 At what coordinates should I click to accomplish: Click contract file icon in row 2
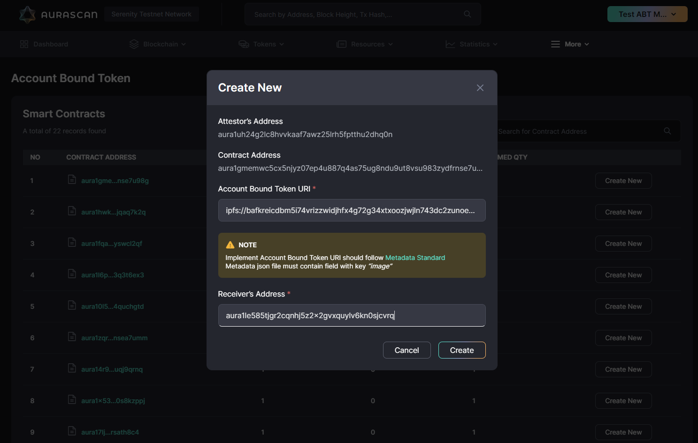[x=72, y=211]
